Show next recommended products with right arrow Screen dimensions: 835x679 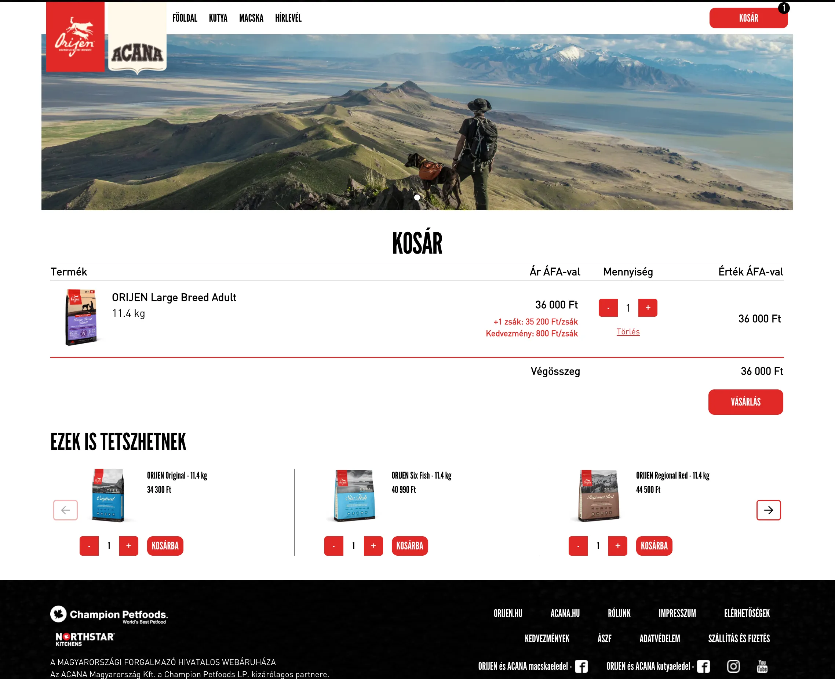pyautogui.click(x=769, y=510)
